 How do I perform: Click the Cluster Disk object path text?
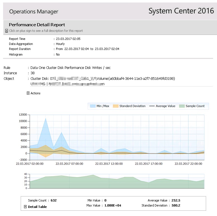[103, 78]
